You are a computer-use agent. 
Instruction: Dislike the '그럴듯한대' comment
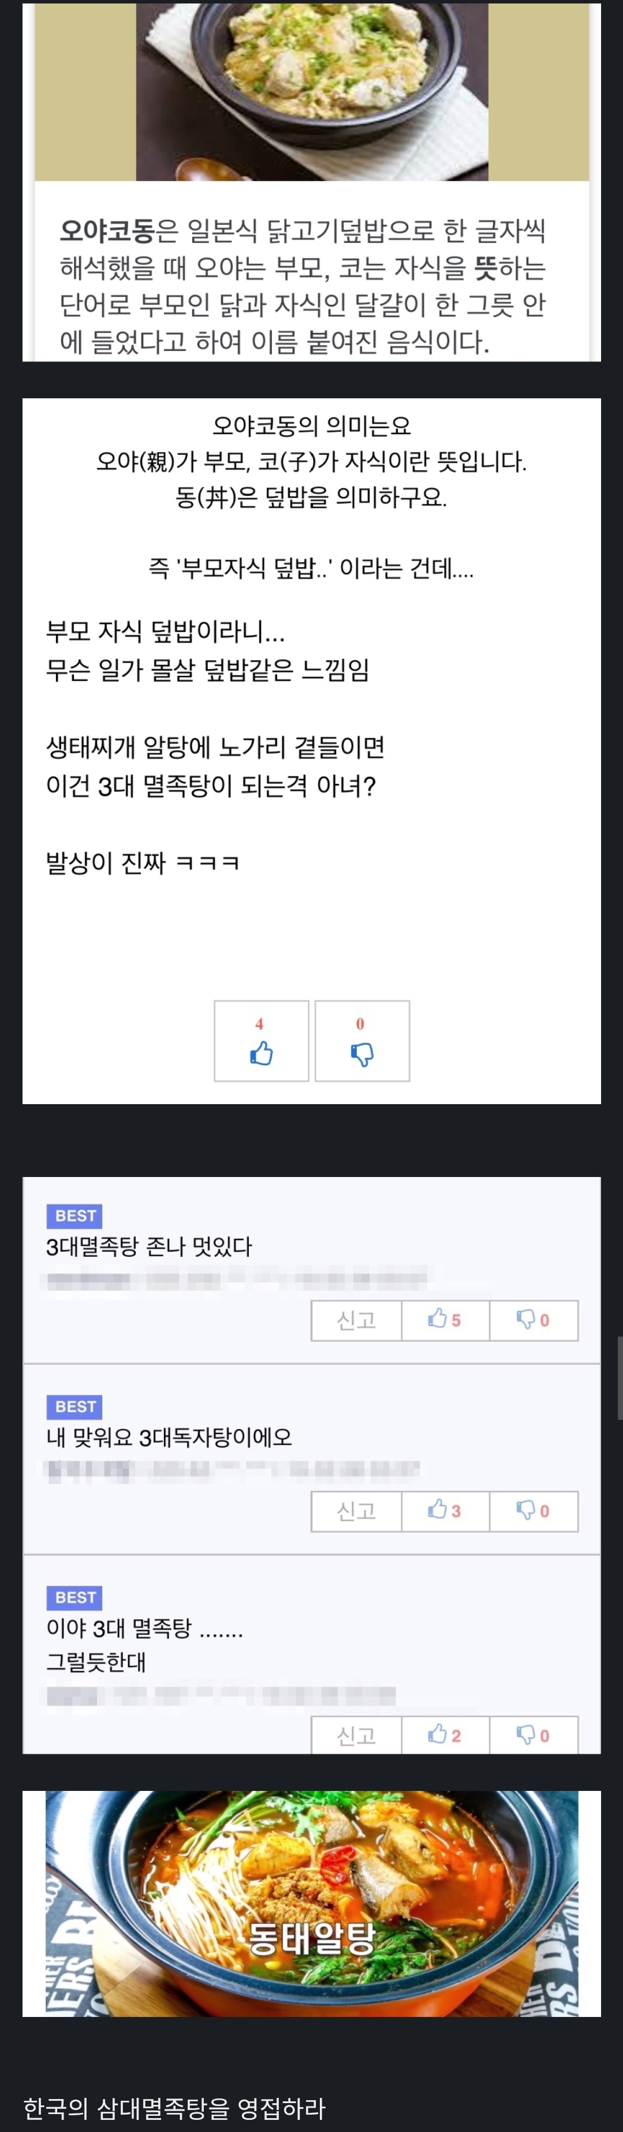coord(533,1735)
